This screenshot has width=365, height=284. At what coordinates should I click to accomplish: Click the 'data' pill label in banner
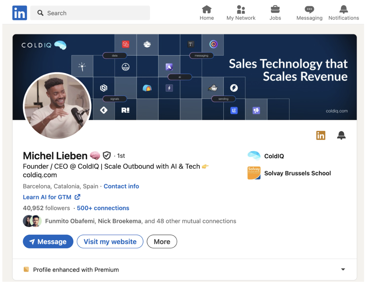click(x=115, y=56)
